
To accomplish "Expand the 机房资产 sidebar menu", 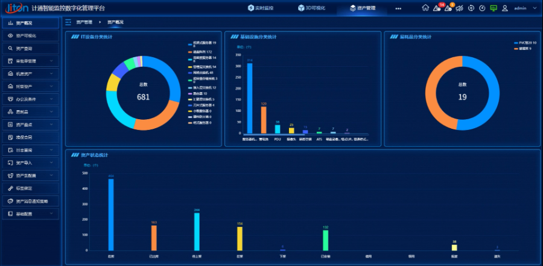I will (x=30, y=73).
